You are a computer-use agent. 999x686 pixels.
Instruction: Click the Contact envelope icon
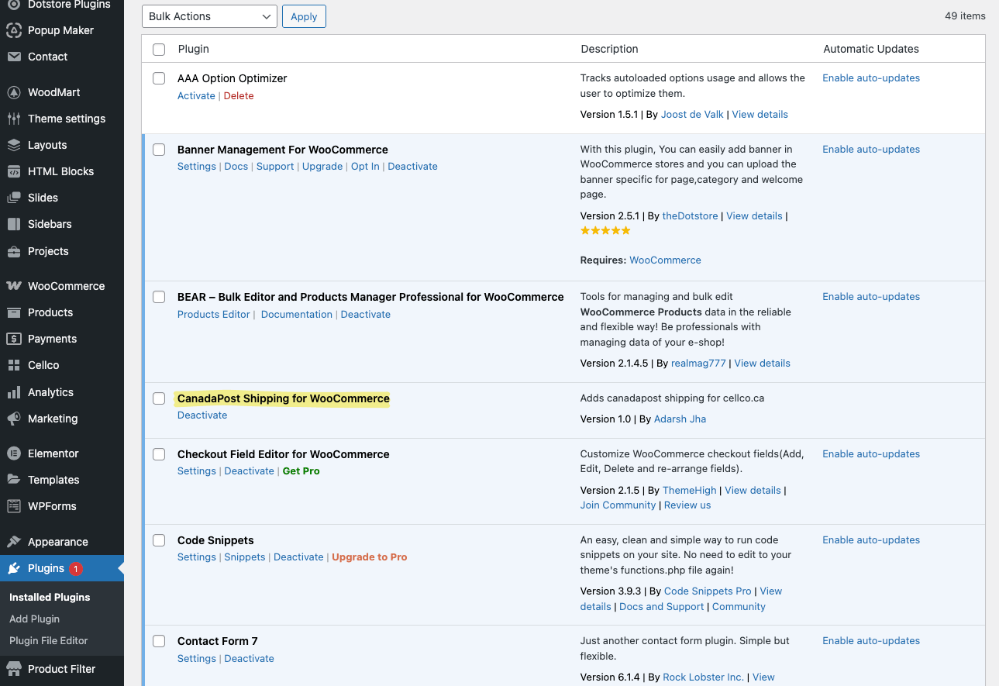(x=13, y=57)
